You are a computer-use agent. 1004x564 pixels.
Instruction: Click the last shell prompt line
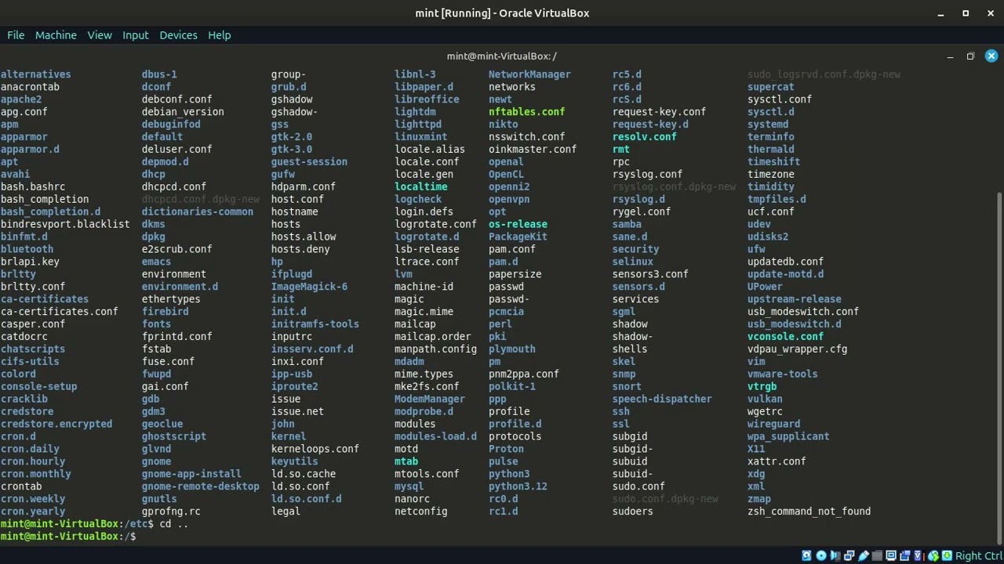[x=68, y=537]
